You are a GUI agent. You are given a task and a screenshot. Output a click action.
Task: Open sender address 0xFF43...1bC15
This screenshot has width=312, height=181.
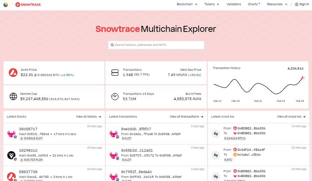pyautogui.click(x=142, y=177)
